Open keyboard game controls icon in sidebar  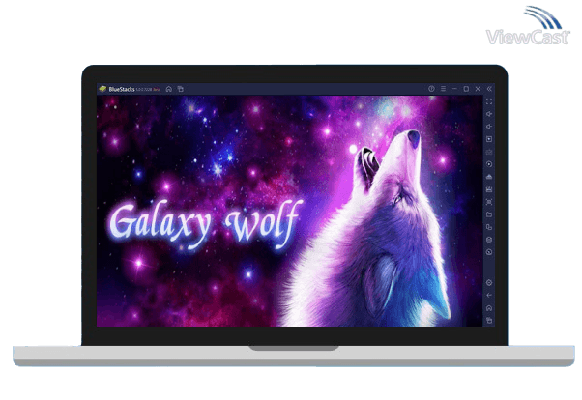[x=489, y=152]
